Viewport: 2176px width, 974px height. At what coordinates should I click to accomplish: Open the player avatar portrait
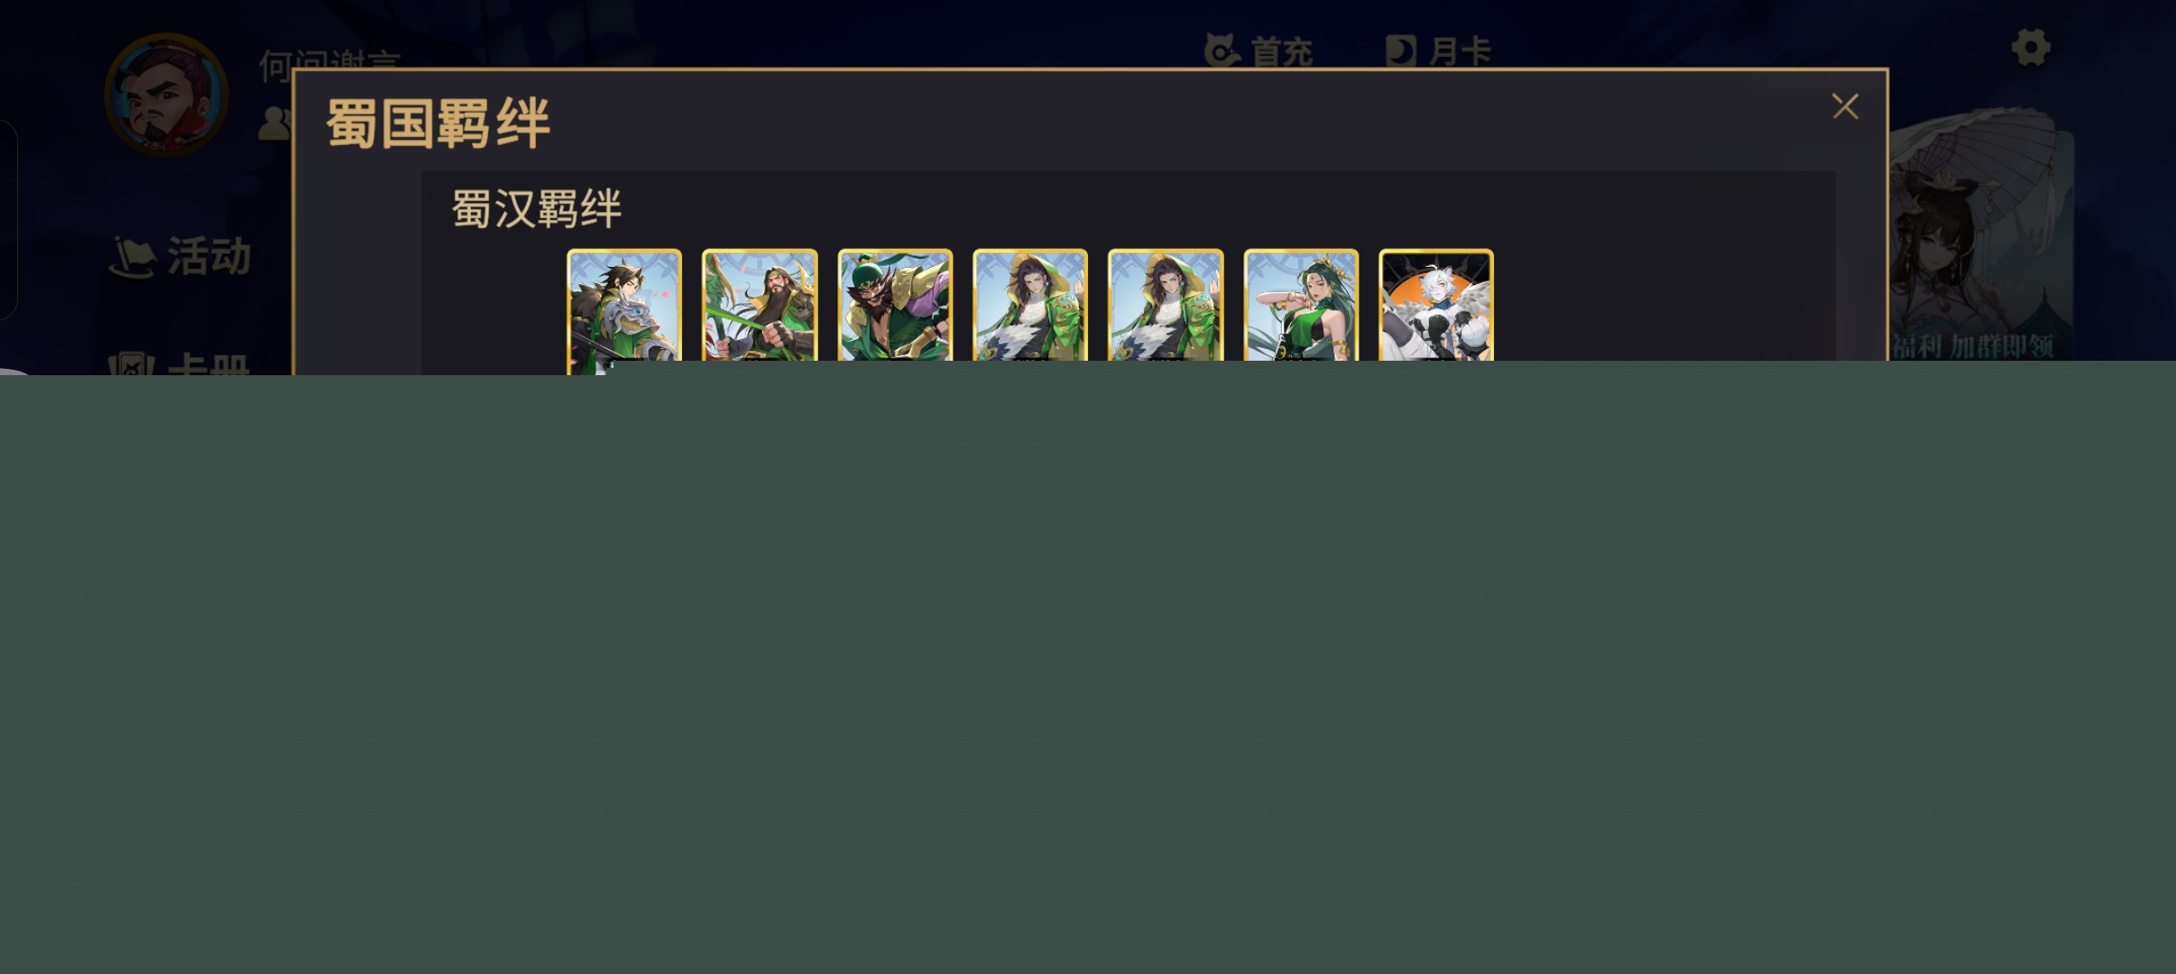click(166, 96)
